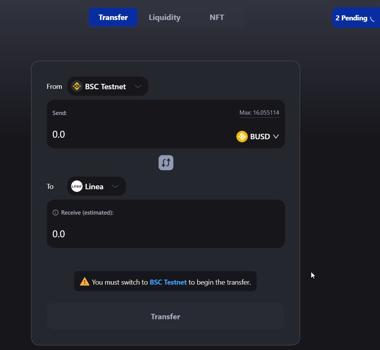The width and height of the screenshot is (380, 350).
Task: Open the BUSD token selector arrow
Action: (x=276, y=137)
